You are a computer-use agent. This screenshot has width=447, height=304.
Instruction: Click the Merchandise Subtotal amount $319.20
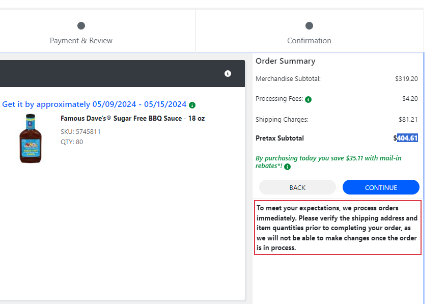pos(406,79)
